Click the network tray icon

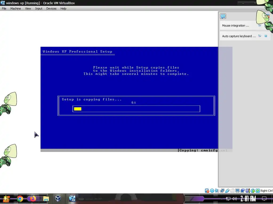coord(228,199)
